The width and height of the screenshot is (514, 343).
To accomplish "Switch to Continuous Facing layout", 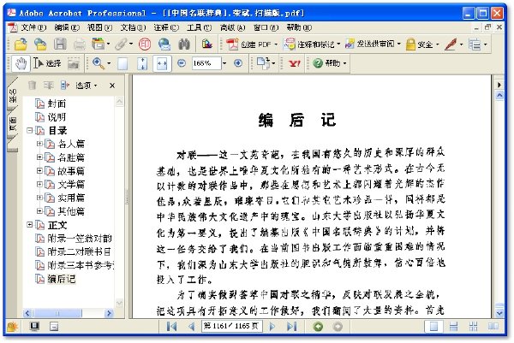I will [474, 326].
